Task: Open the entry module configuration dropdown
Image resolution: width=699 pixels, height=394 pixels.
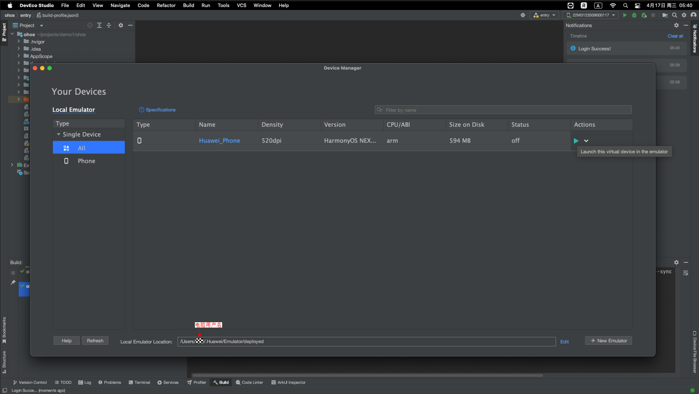Action: [545, 15]
